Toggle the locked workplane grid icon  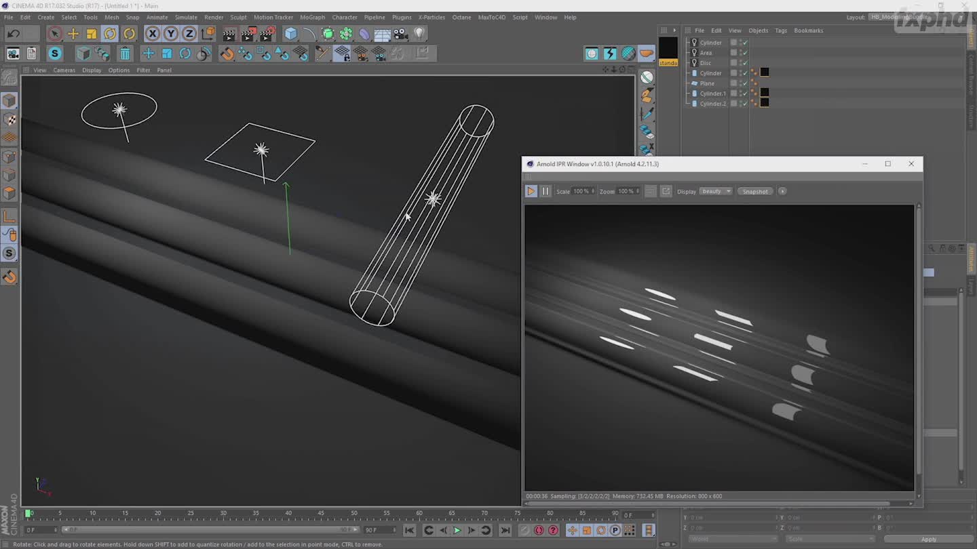click(x=342, y=54)
